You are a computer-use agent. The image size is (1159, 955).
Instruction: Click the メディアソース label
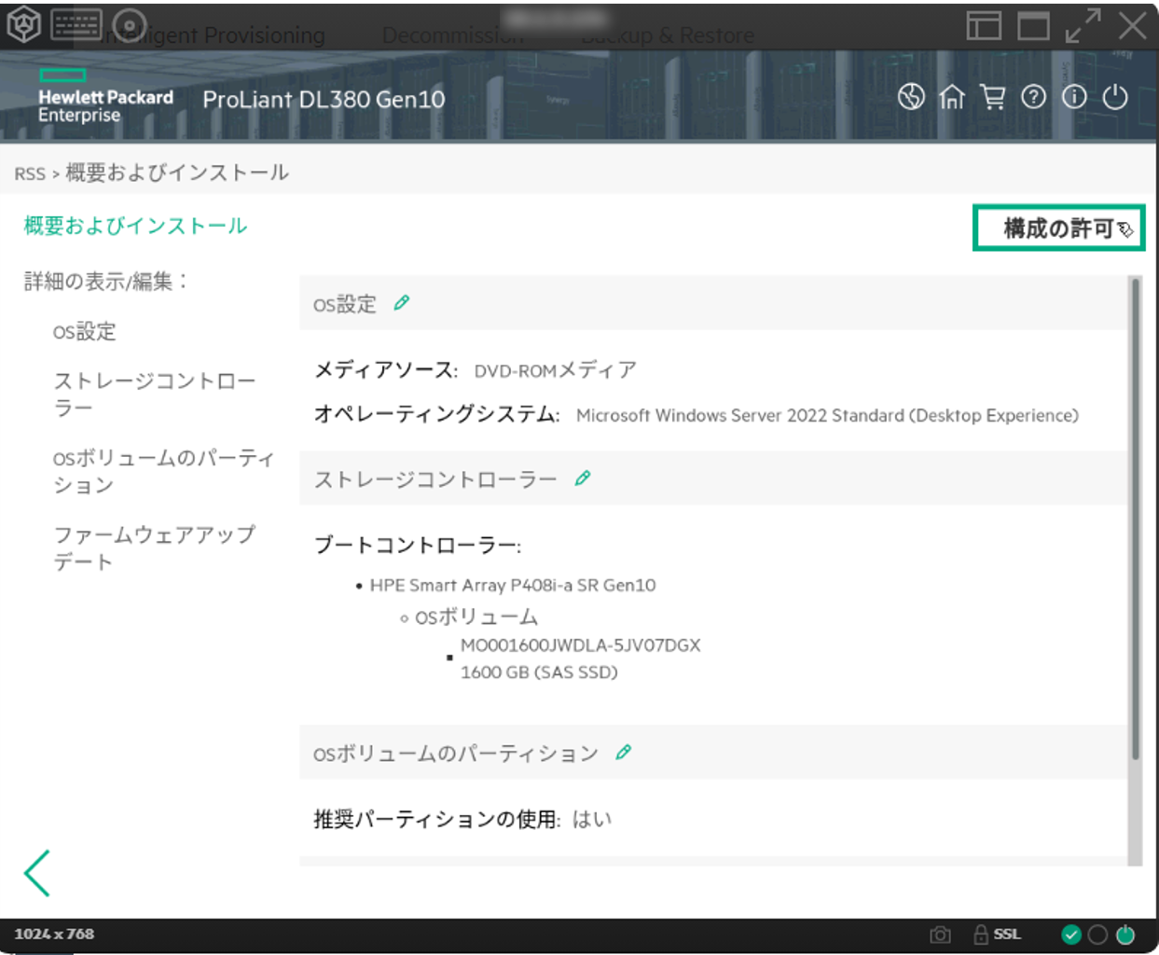coord(386,370)
